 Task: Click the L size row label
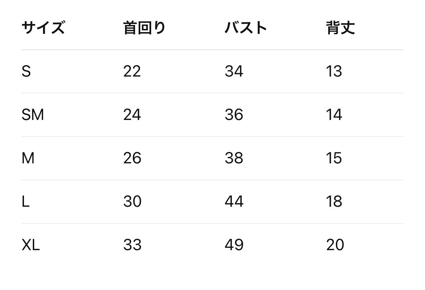(25, 201)
